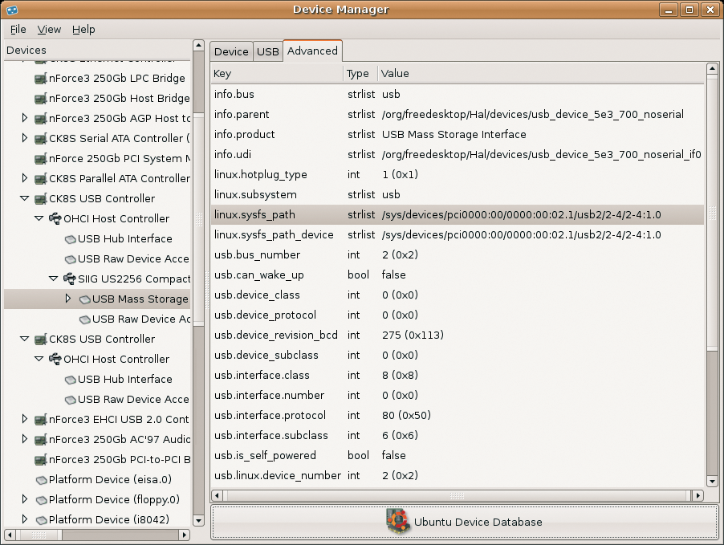Open the Ubuntu Device Database button
This screenshot has height=545, width=724.
coord(465,522)
